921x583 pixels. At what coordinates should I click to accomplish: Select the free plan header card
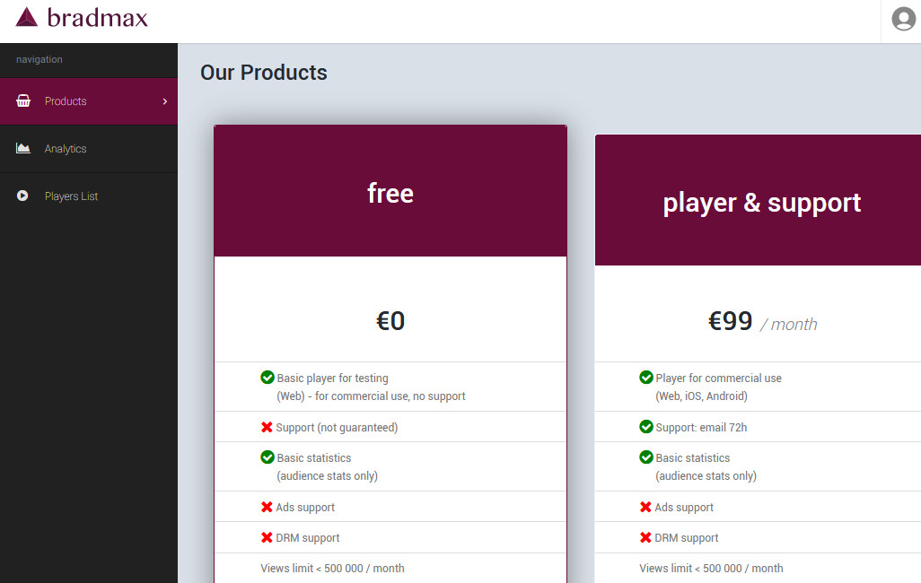click(390, 192)
